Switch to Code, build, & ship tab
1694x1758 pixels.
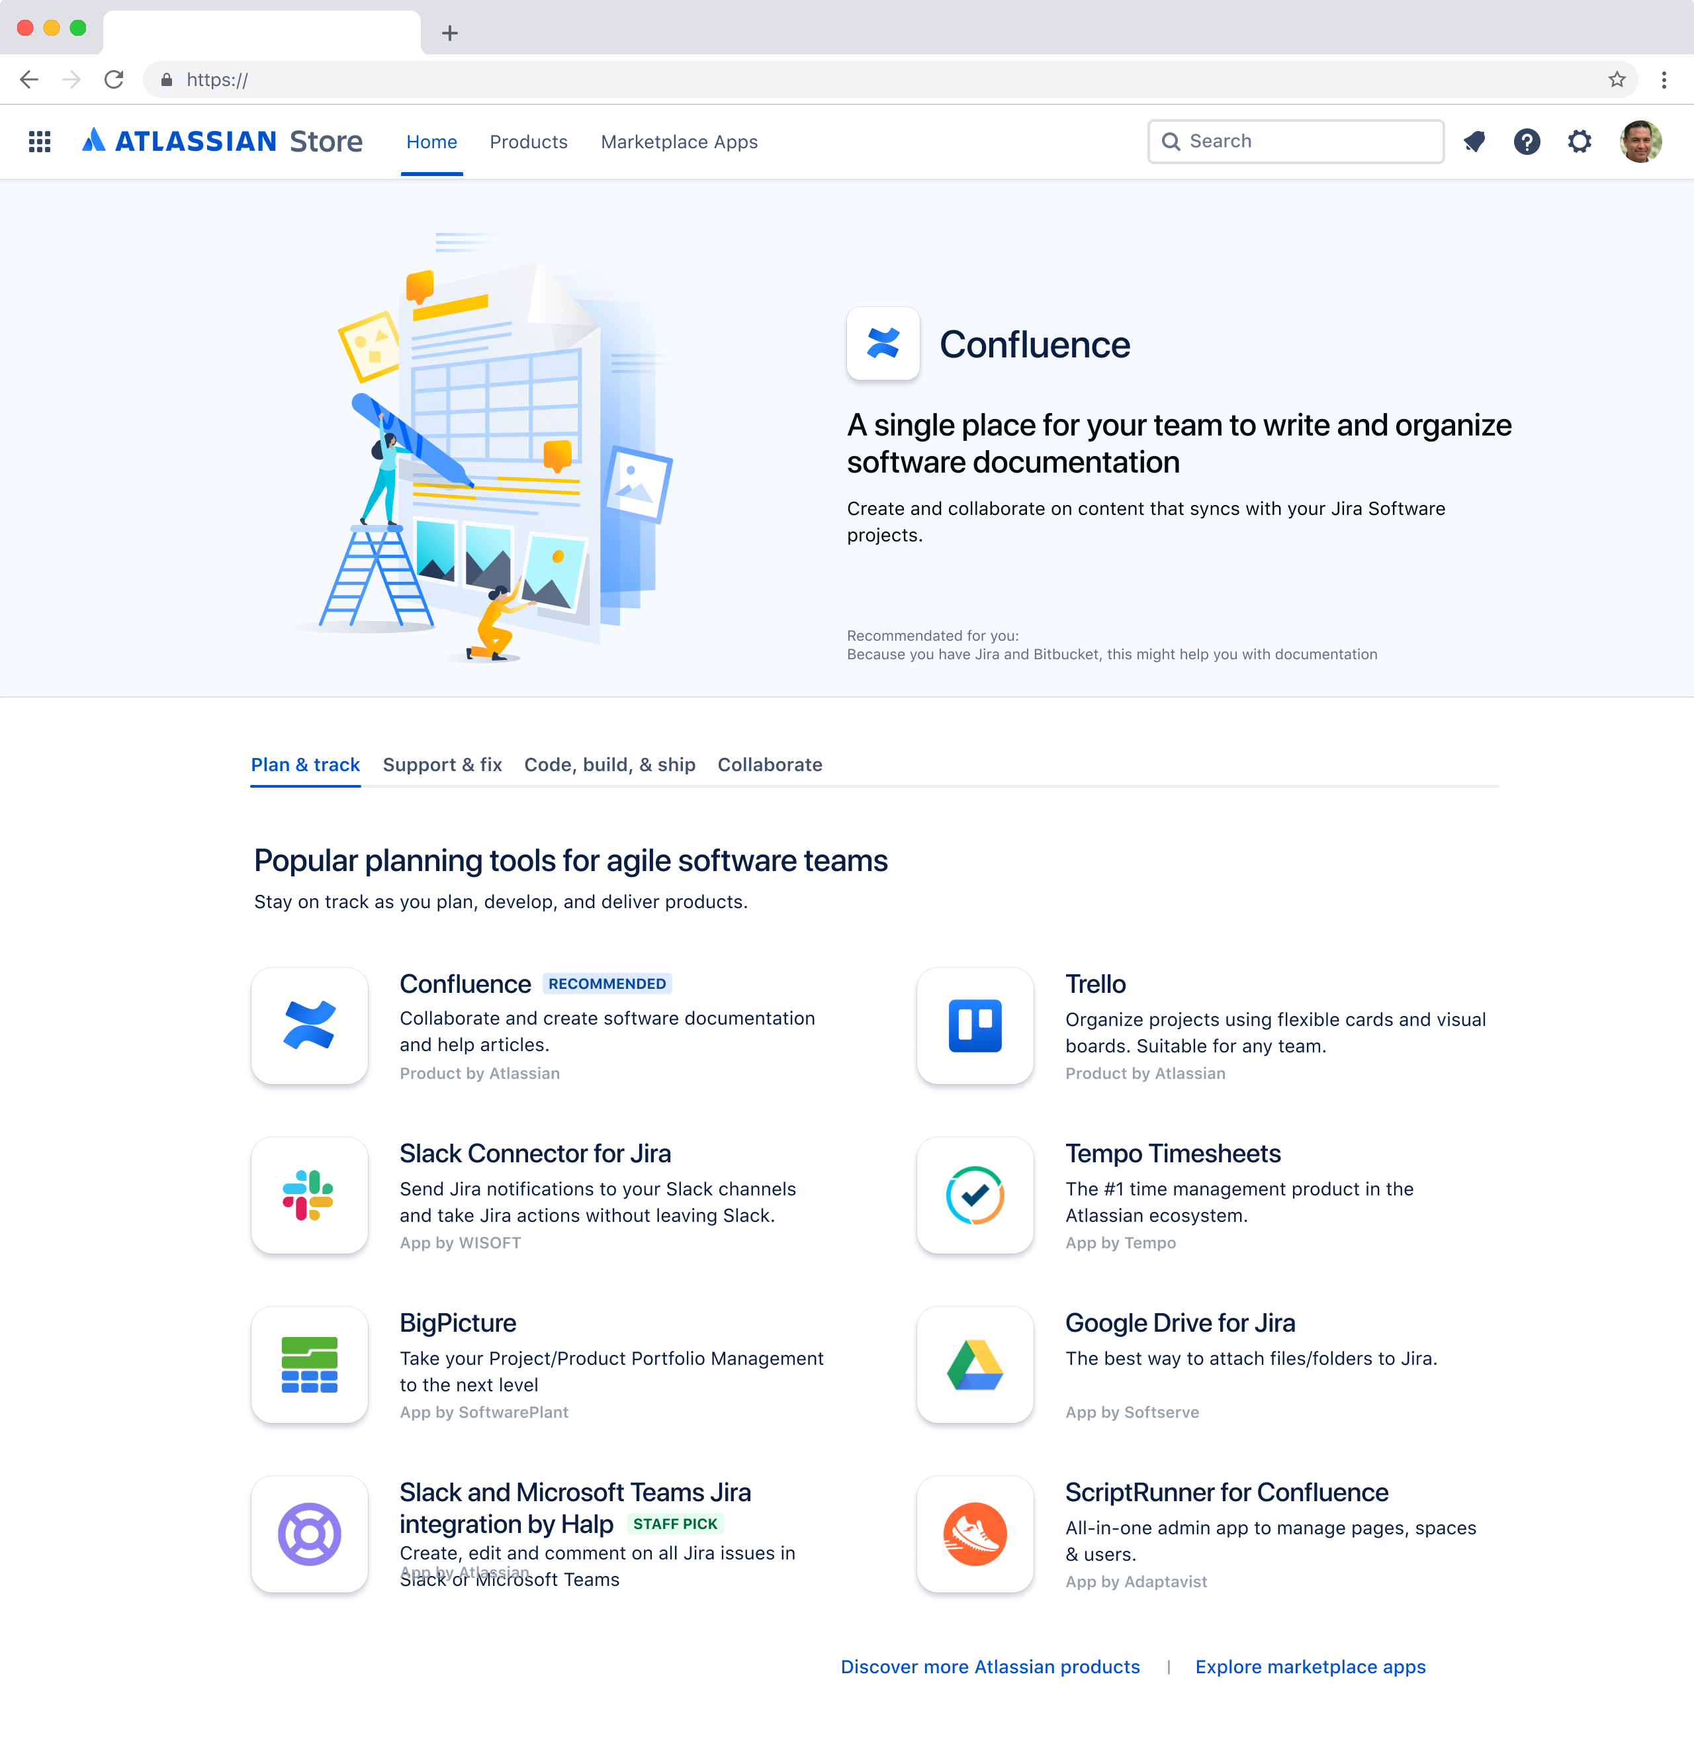pyautogui.click(x=610, y=765)
